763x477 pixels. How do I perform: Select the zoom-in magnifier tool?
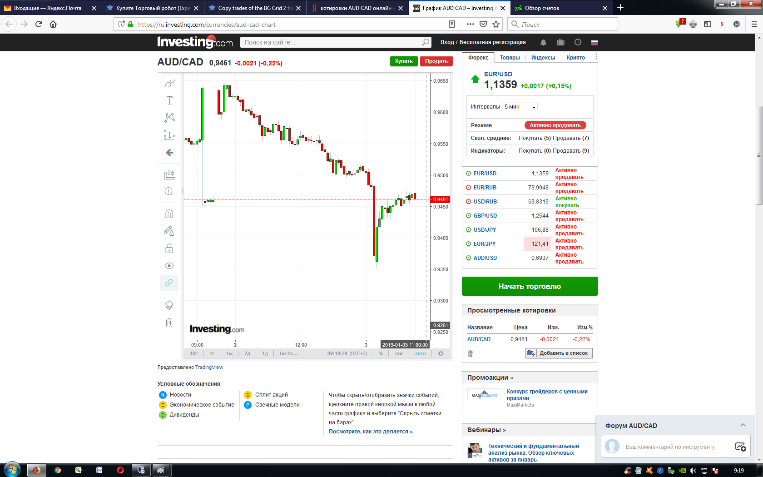pos(169,191)
